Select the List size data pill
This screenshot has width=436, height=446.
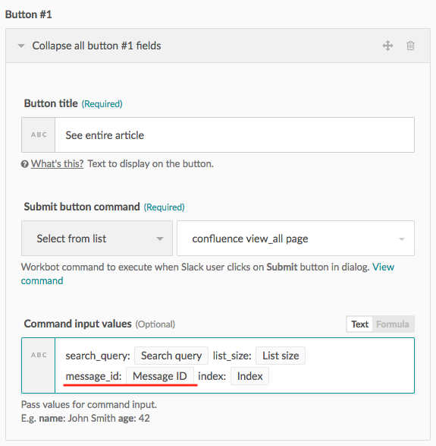(281, 356)
